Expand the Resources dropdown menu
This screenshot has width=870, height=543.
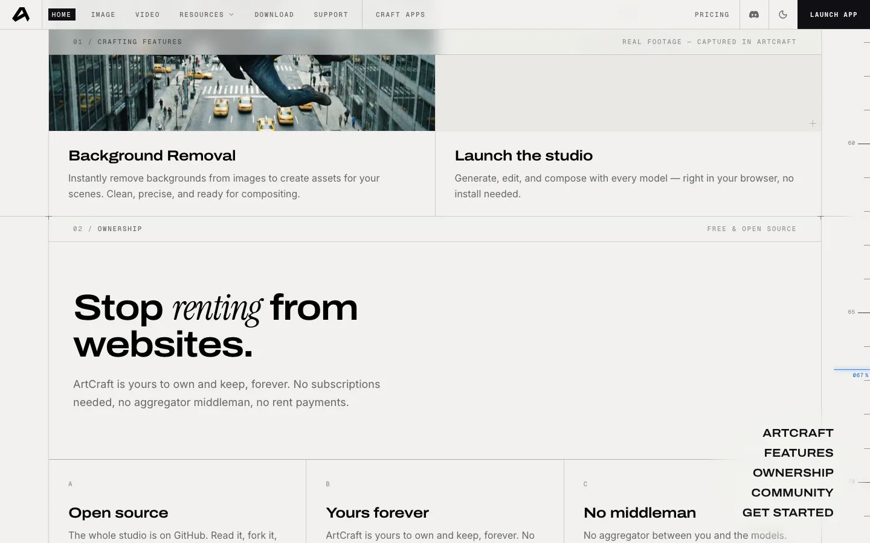pos(207,14)
